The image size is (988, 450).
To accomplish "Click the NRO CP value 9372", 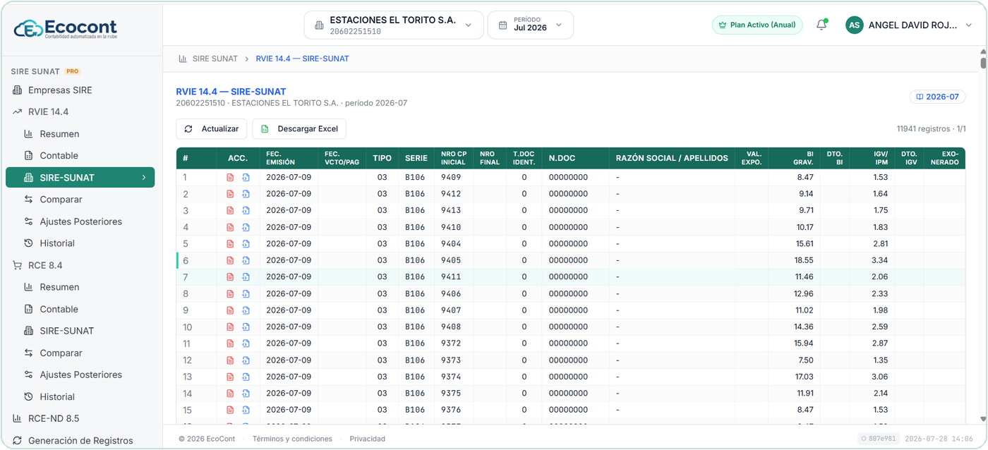I will click(x=451, y=343).
